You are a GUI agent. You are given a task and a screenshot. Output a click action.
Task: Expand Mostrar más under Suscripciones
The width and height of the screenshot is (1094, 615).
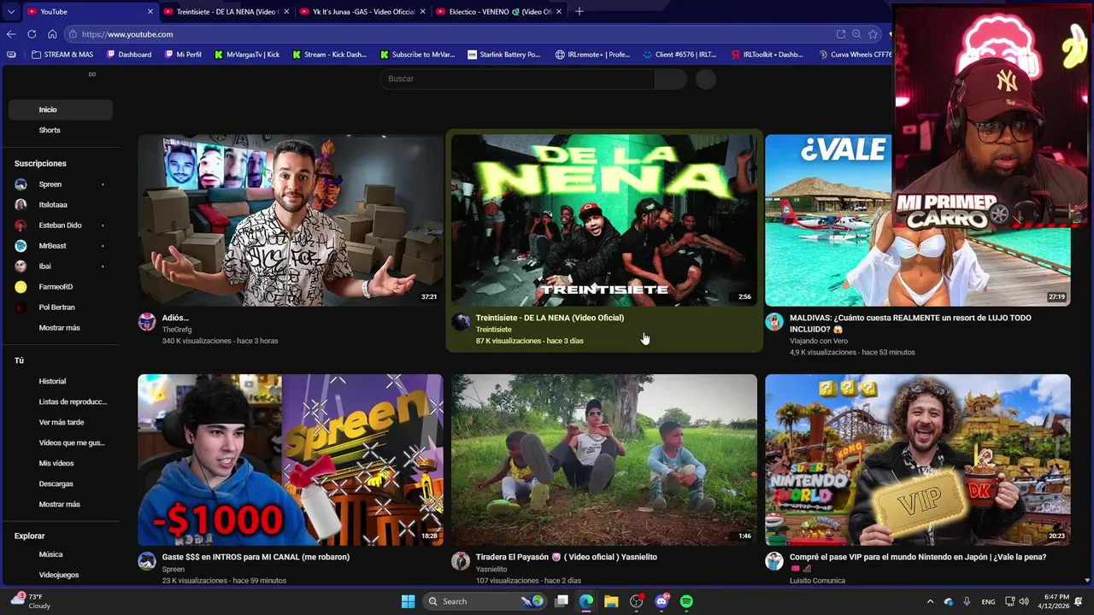coord(60,328)
